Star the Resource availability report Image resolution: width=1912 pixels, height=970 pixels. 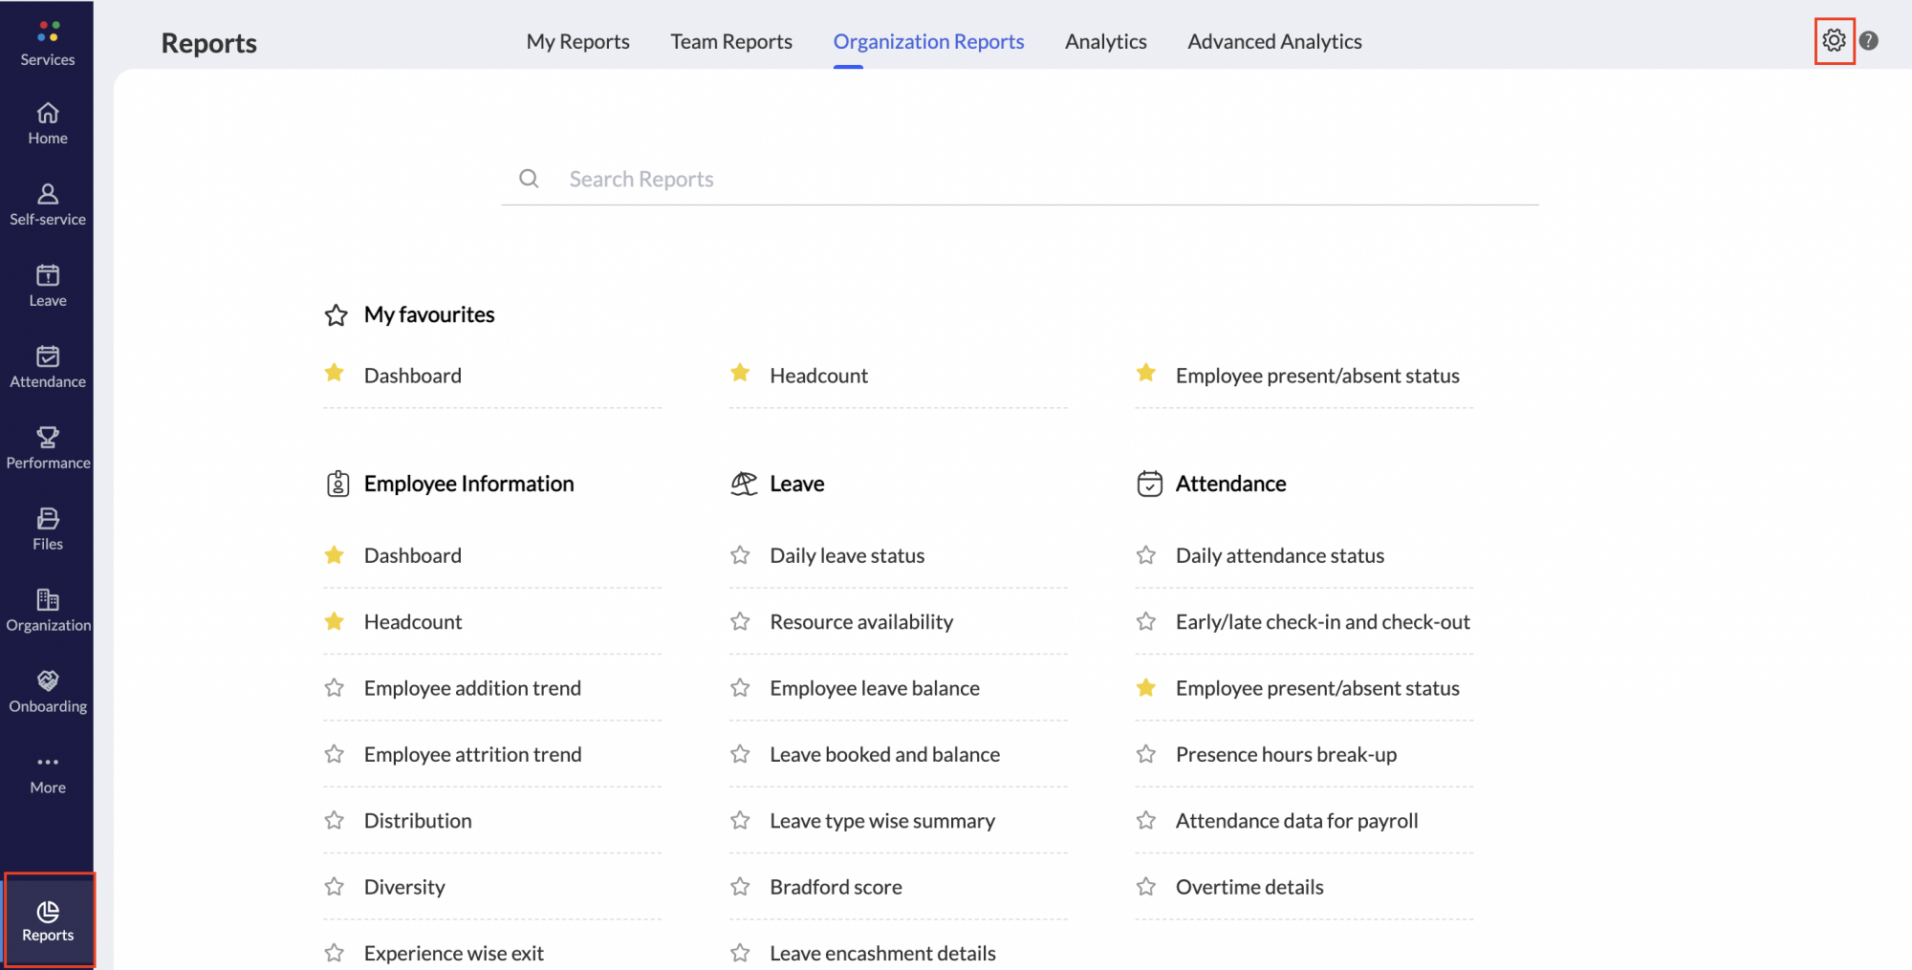point(740,621)
